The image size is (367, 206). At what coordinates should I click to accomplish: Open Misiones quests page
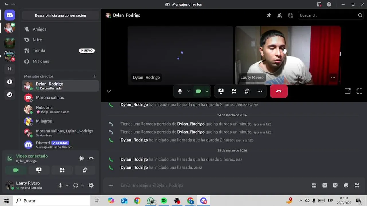(x=60, y=61)
